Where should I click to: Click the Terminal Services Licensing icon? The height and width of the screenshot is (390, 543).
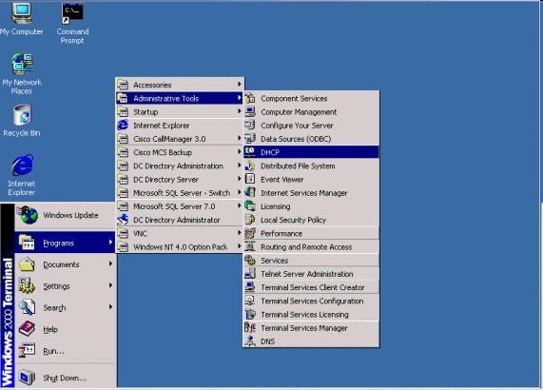(250, 314)
